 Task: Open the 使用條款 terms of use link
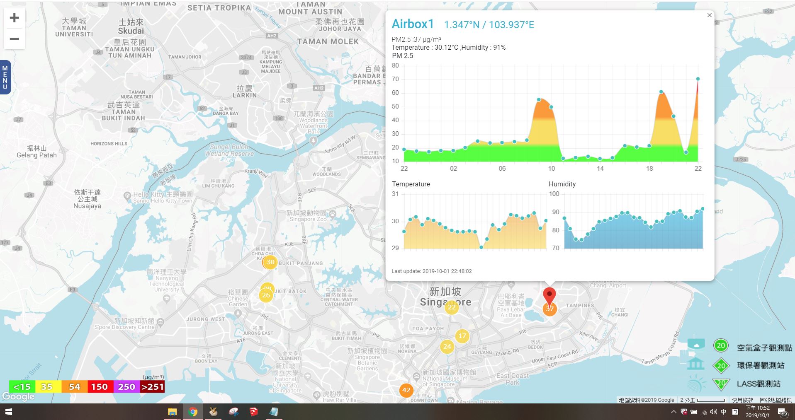742,400
